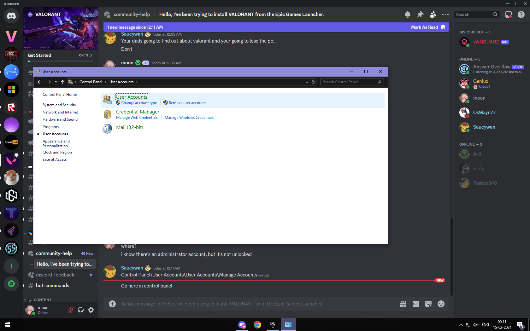Expand chevron after User Accounts breadcrumb
The image size is (530, 331).
tap(137, 82)
